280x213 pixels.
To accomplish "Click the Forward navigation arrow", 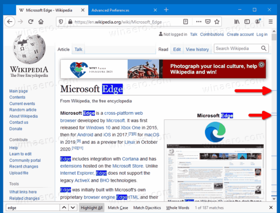I will point(20,22).
